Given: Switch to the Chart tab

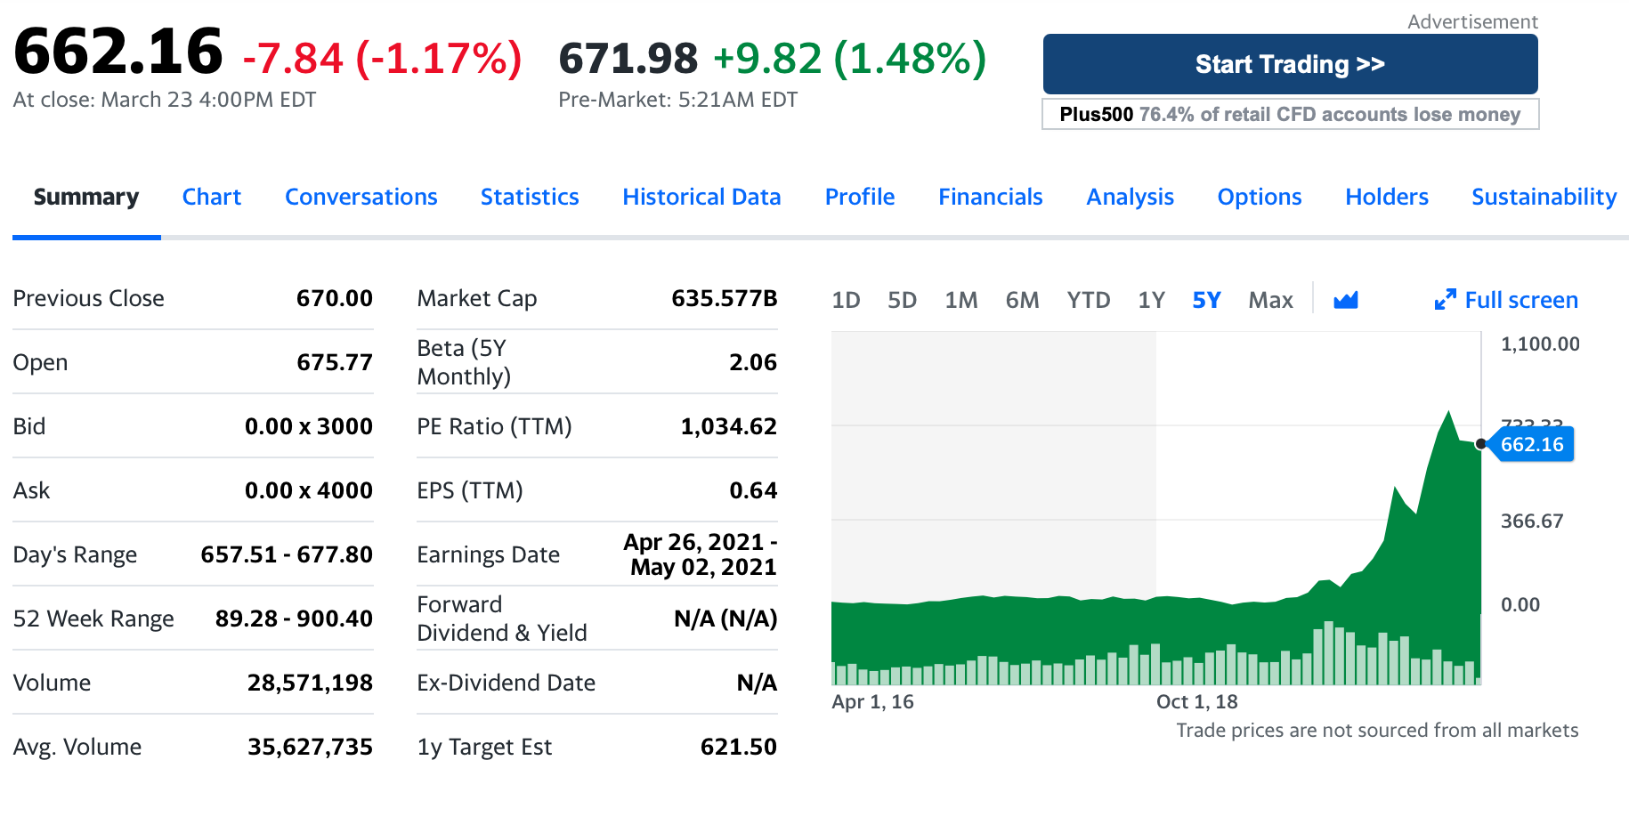Looking at the screenshot, I should click(x=212, y=197).
